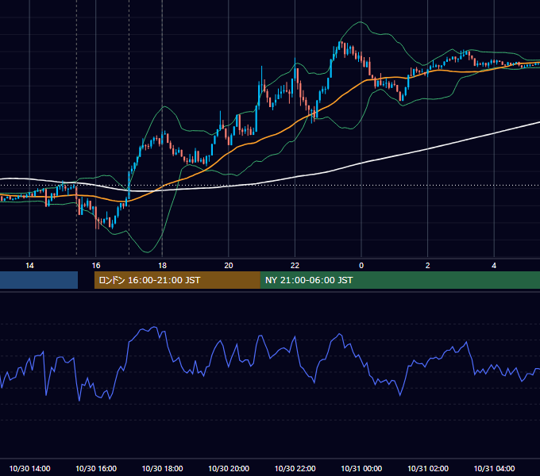Click the 22 hour axis label

(x=295, y=266)
